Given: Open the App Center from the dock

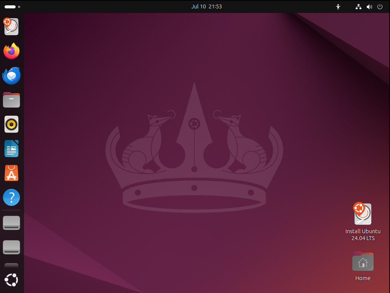Looking at the screenshot, I should pos(11,173).
